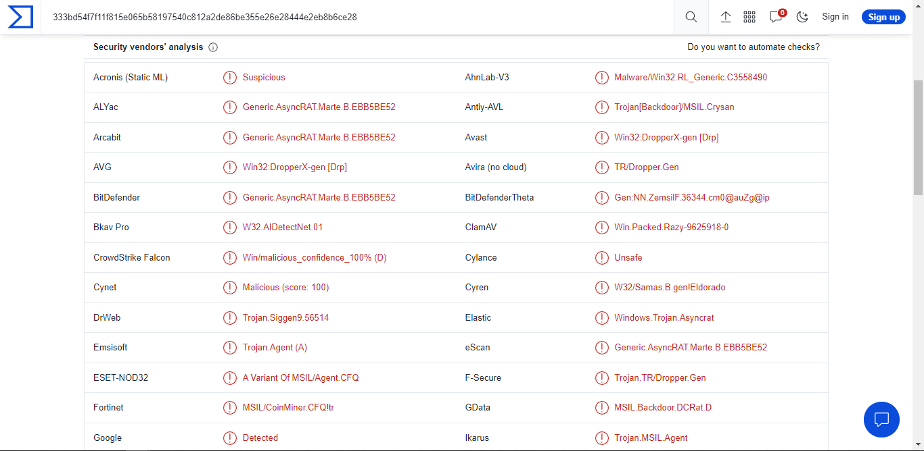The image size is (924, 451).
Task: Select 'Unsafe' Cylance result text
Action: coord(628,258)
